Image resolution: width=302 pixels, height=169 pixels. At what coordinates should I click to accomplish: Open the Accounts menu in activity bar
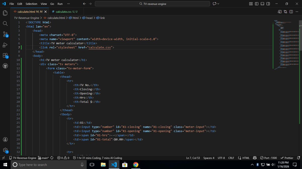tap(5, 139)
